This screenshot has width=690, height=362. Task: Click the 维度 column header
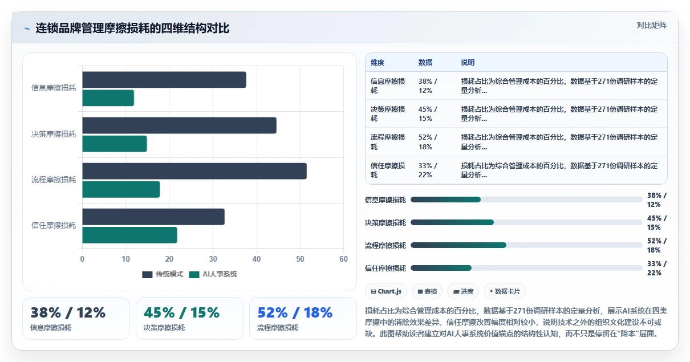378,62
